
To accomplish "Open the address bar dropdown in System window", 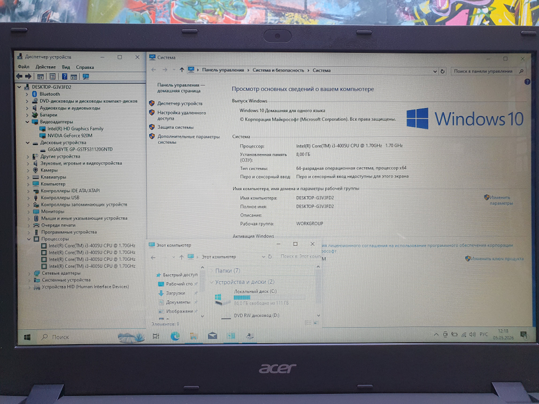I will (x=435, y=71).
